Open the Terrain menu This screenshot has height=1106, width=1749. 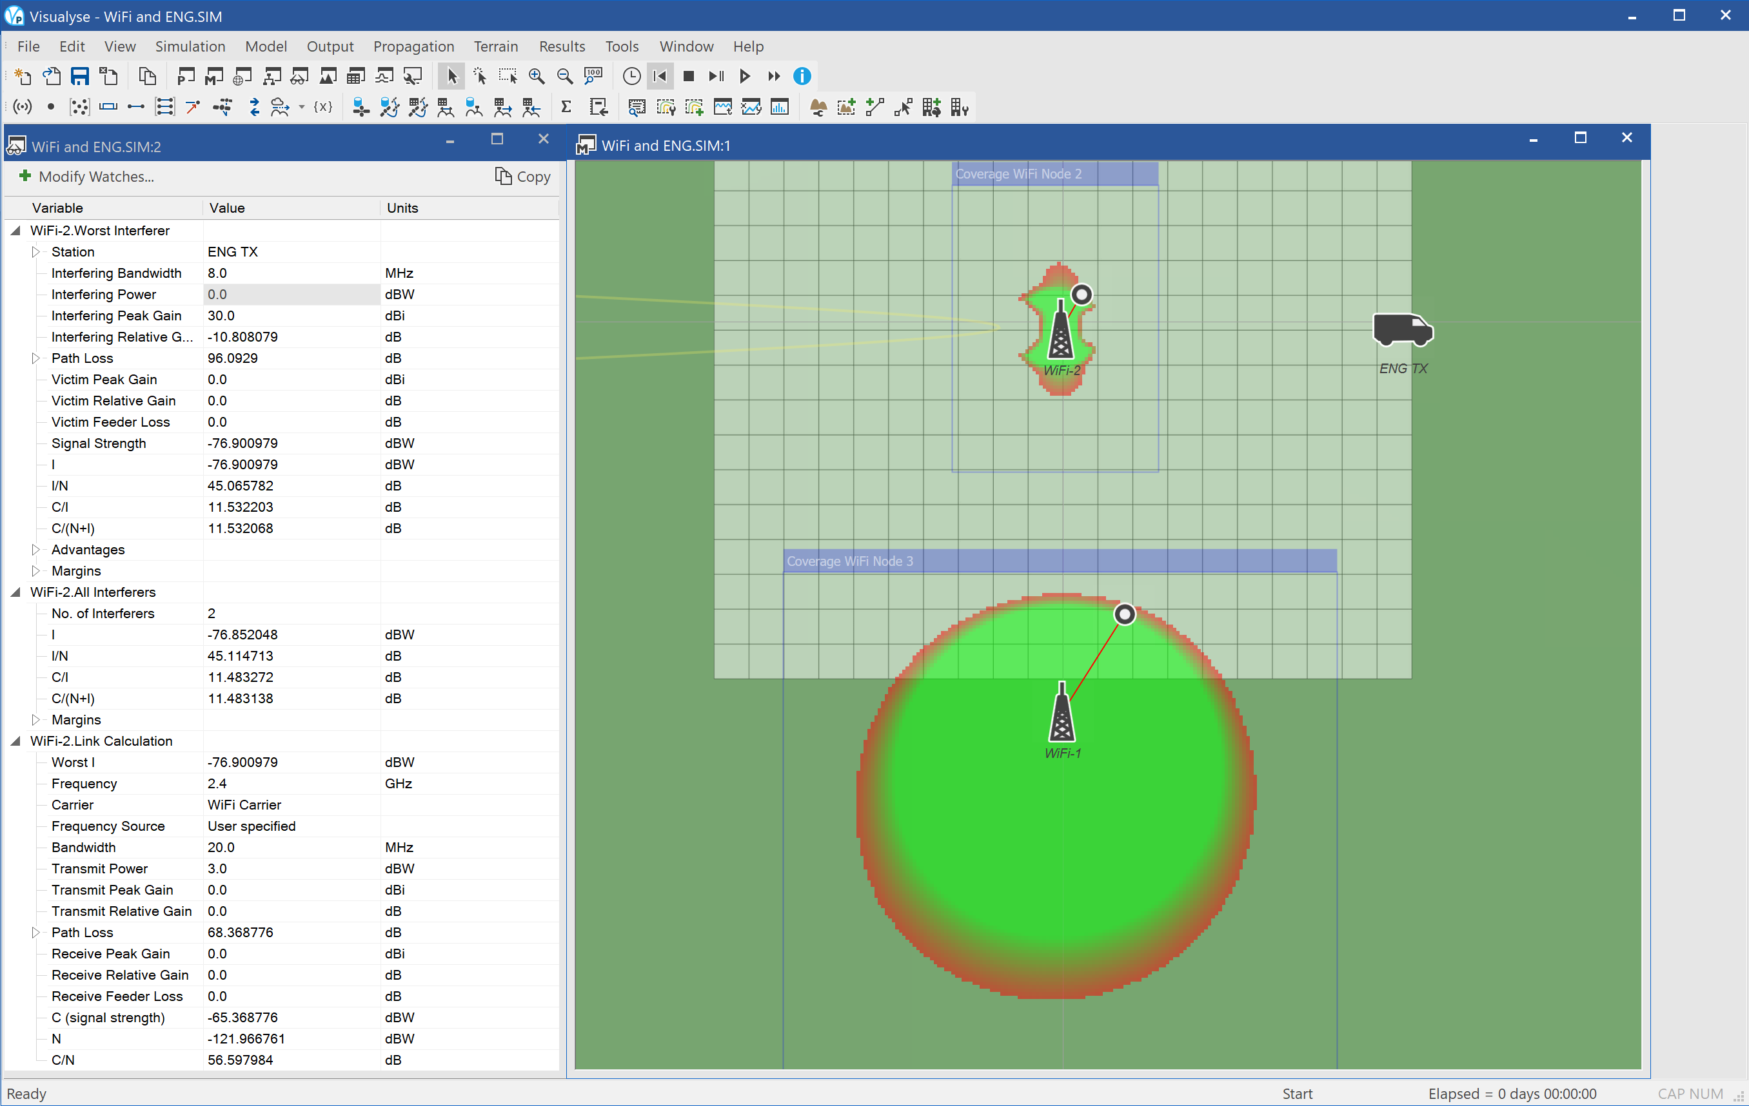coord(496,46)
